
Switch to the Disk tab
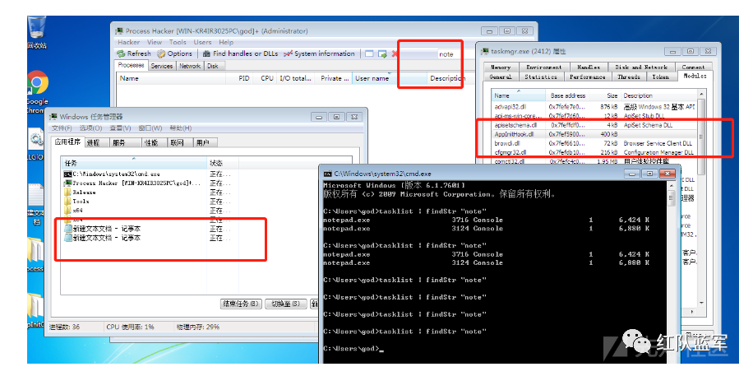[213, 67]
